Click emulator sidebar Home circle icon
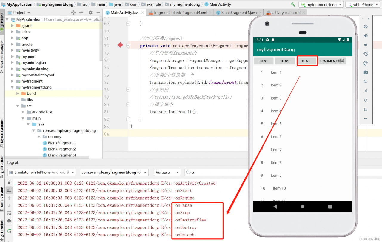 [x=366, y=100]
